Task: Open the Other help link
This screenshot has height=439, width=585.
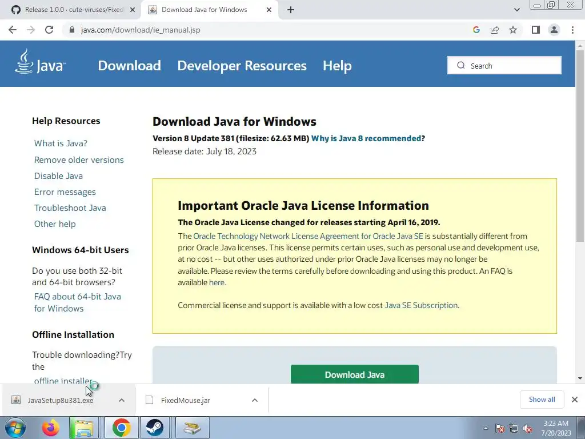Action: tap(55, 224)
